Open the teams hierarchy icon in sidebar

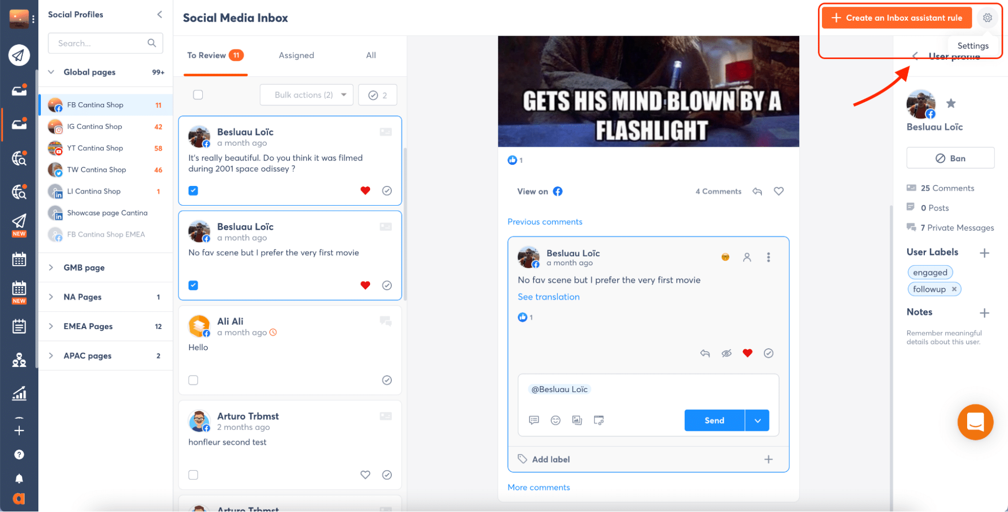tap(19, 360)
